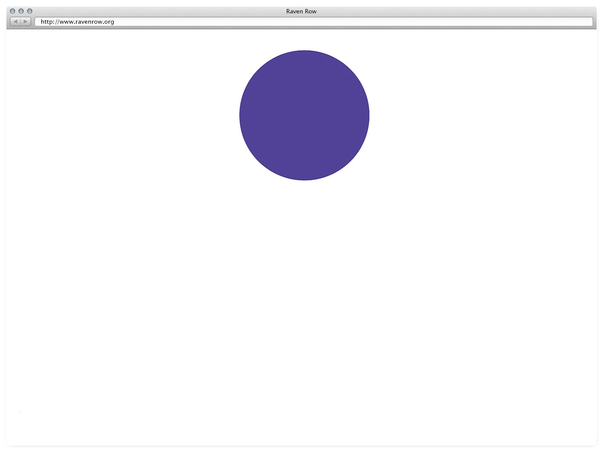Viewport: 603px width, 452px height.
Task: Click the top edge of the purple circle
Action: (x=305, y=52)
